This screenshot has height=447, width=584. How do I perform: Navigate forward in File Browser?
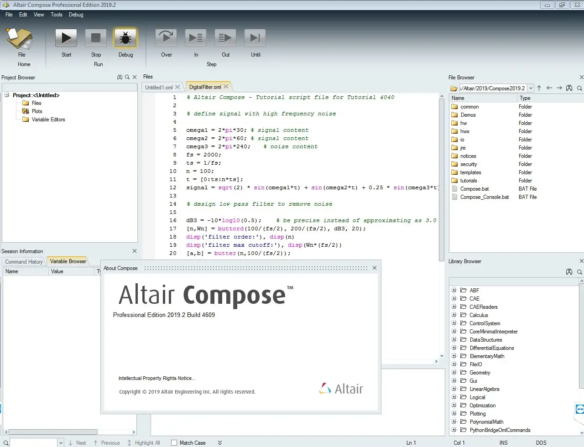(x=559, y=88)
